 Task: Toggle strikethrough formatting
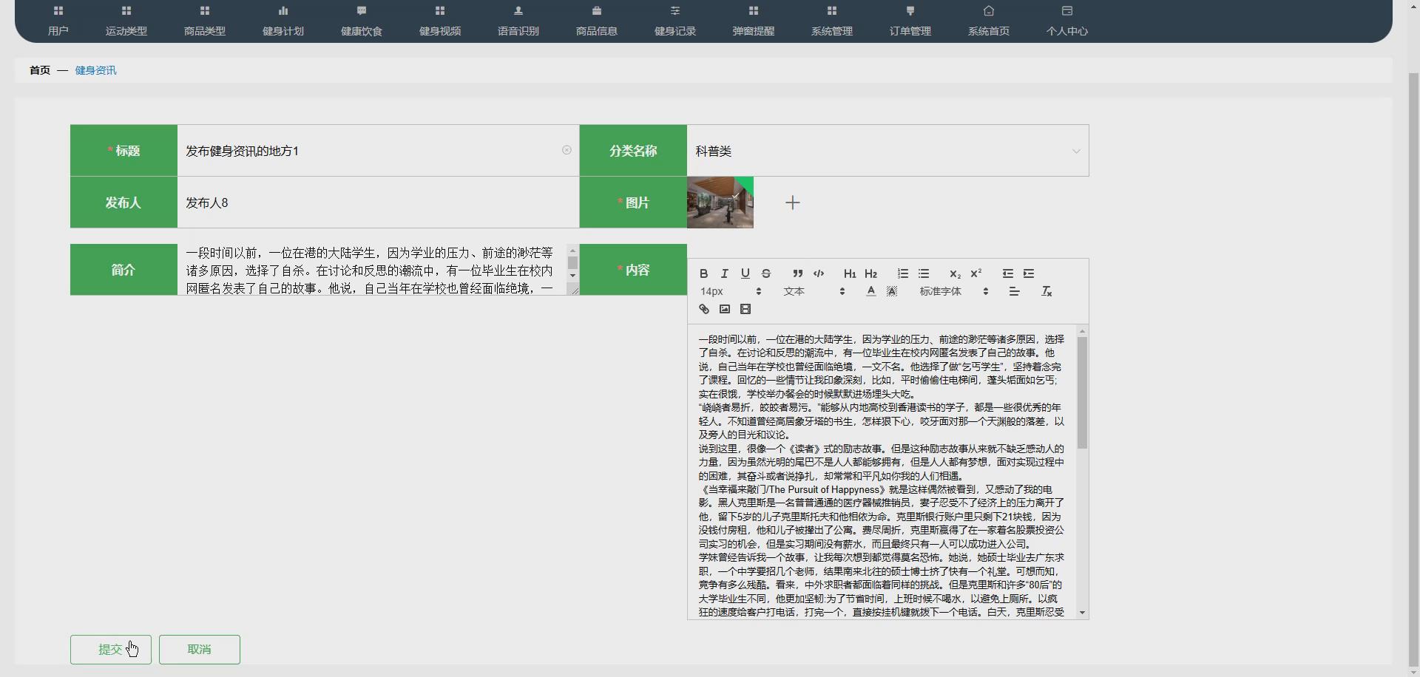coord(766,273)
